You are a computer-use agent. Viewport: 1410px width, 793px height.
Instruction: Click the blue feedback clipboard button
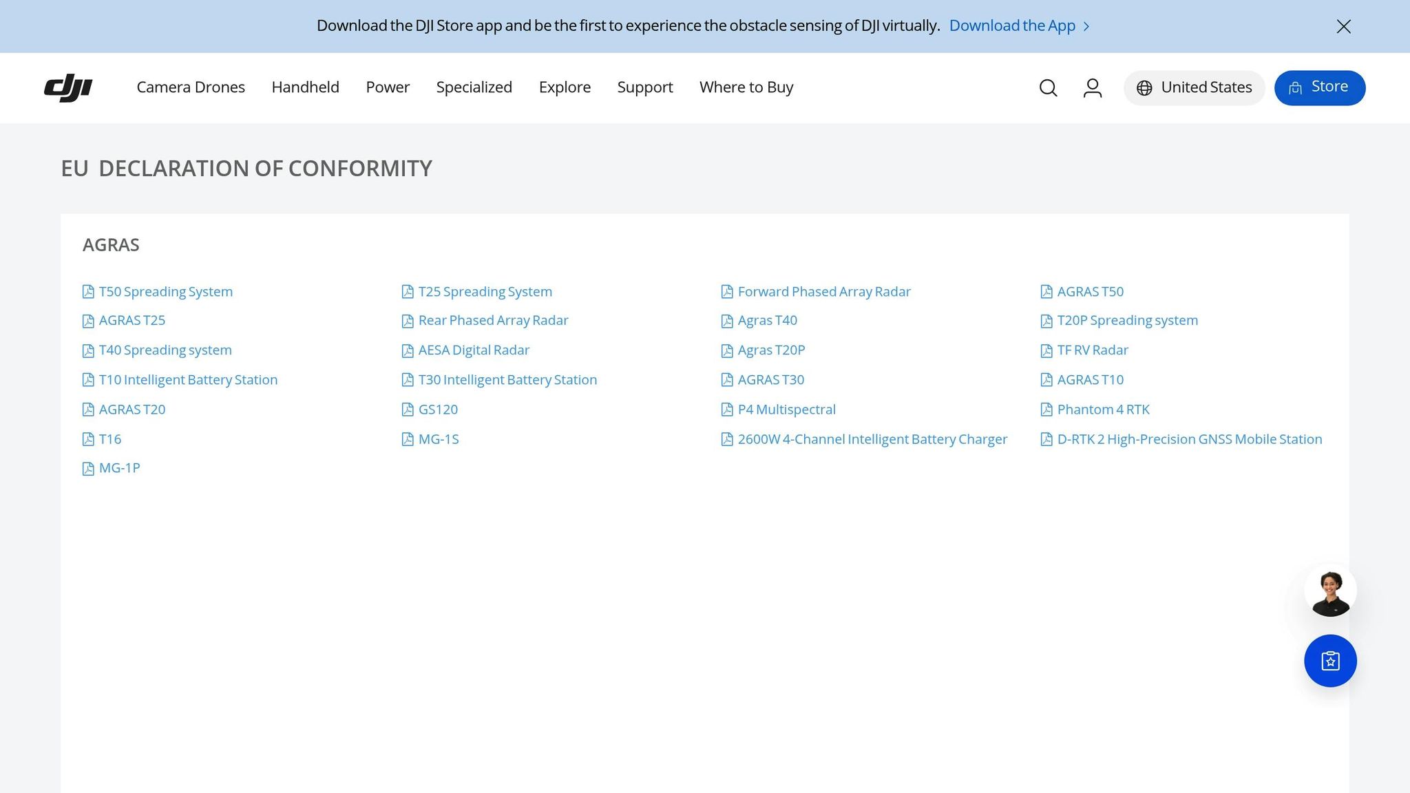point(1330,661)
